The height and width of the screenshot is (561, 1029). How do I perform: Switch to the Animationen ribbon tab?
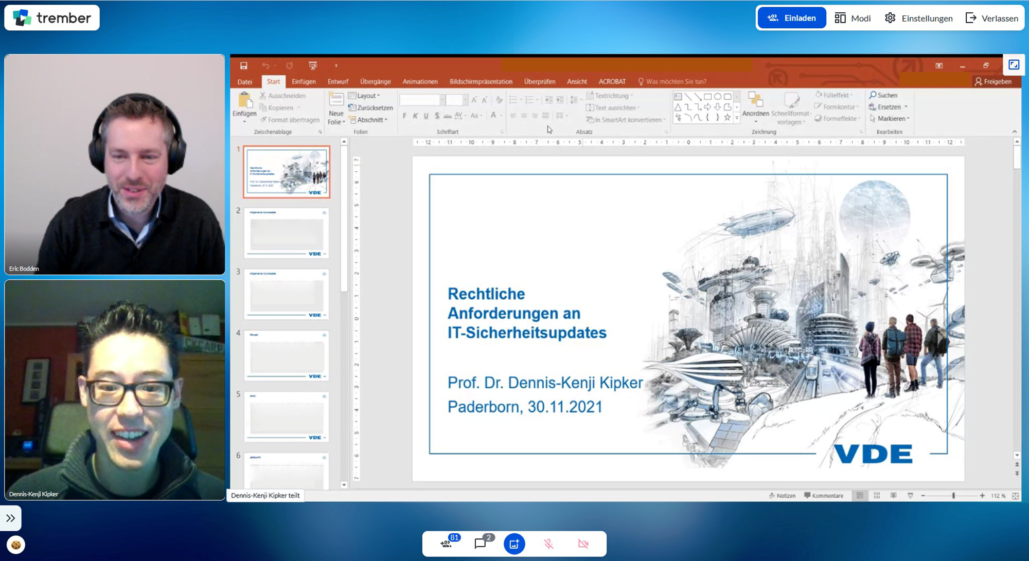coord(420,81)
